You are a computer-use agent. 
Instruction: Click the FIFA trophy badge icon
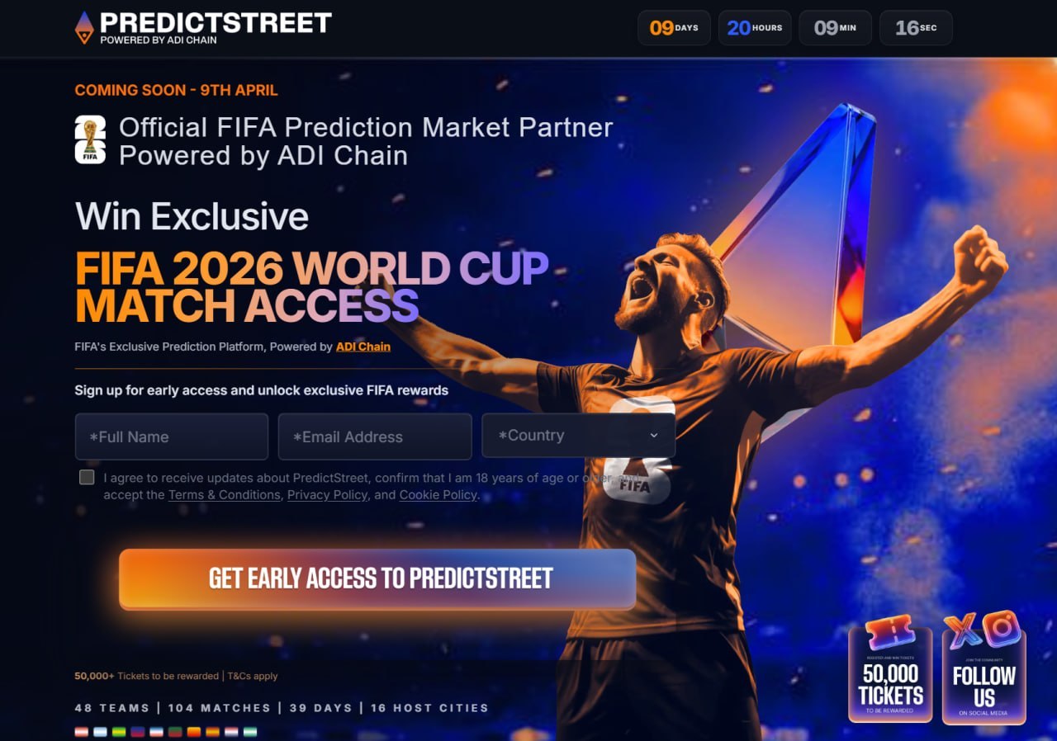pyautogui.click(x=90, y=139)
